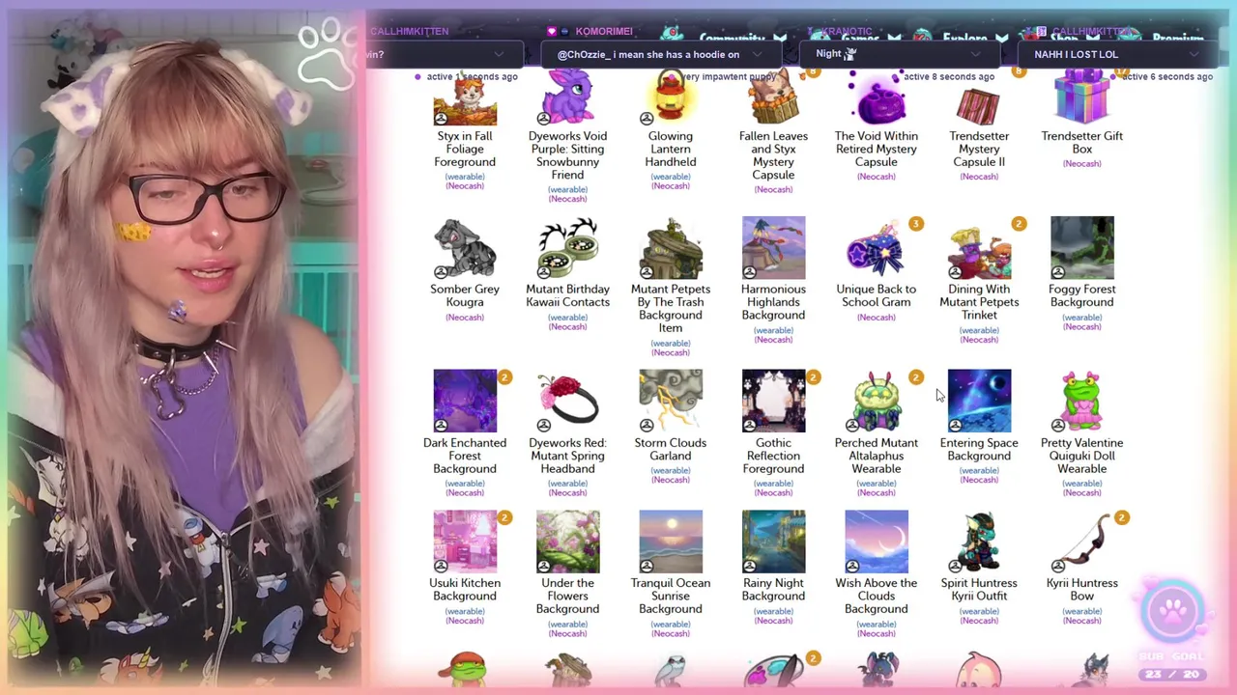Expand the 'Night' chat message chevron

[975, 54]
